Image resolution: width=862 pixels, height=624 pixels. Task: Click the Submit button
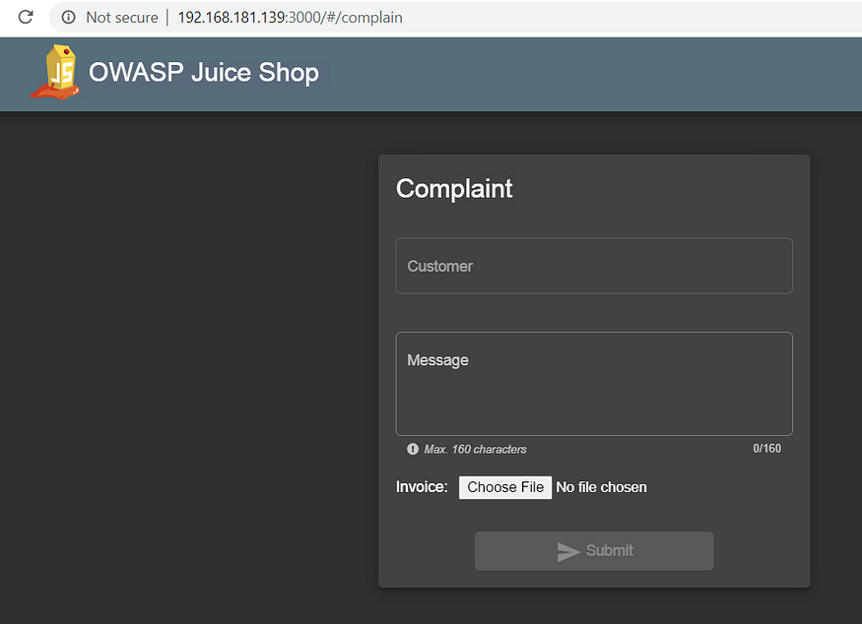click(x=594, y=551)
